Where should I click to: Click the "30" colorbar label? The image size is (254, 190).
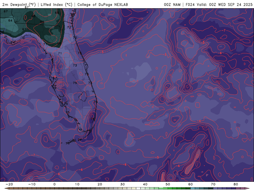click(123, 184)
